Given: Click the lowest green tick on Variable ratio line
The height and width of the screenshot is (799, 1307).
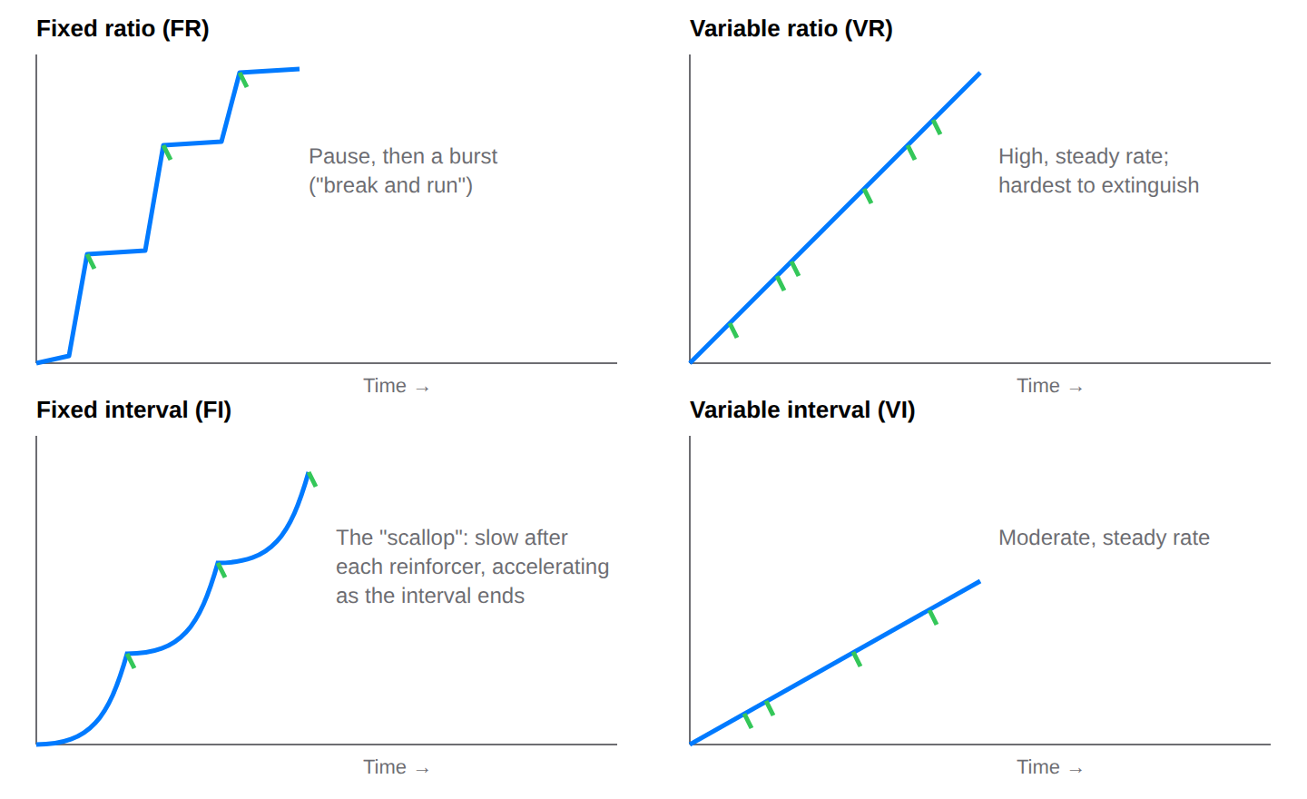Looking at the screenshot, I should 733,330.
